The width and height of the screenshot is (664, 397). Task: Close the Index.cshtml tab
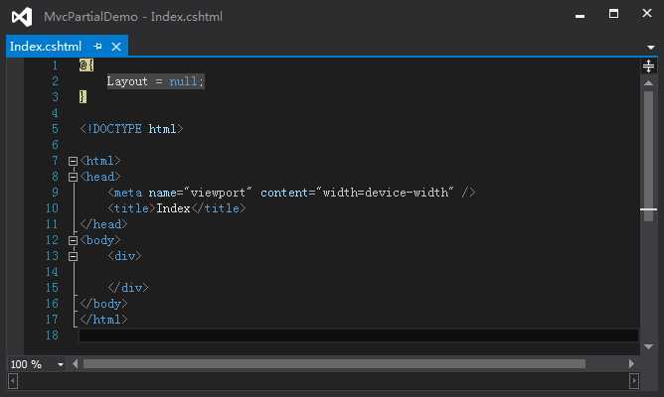pos(116,47)
